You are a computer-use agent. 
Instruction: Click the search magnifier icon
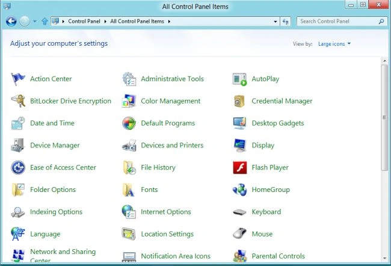click(381, 22)
